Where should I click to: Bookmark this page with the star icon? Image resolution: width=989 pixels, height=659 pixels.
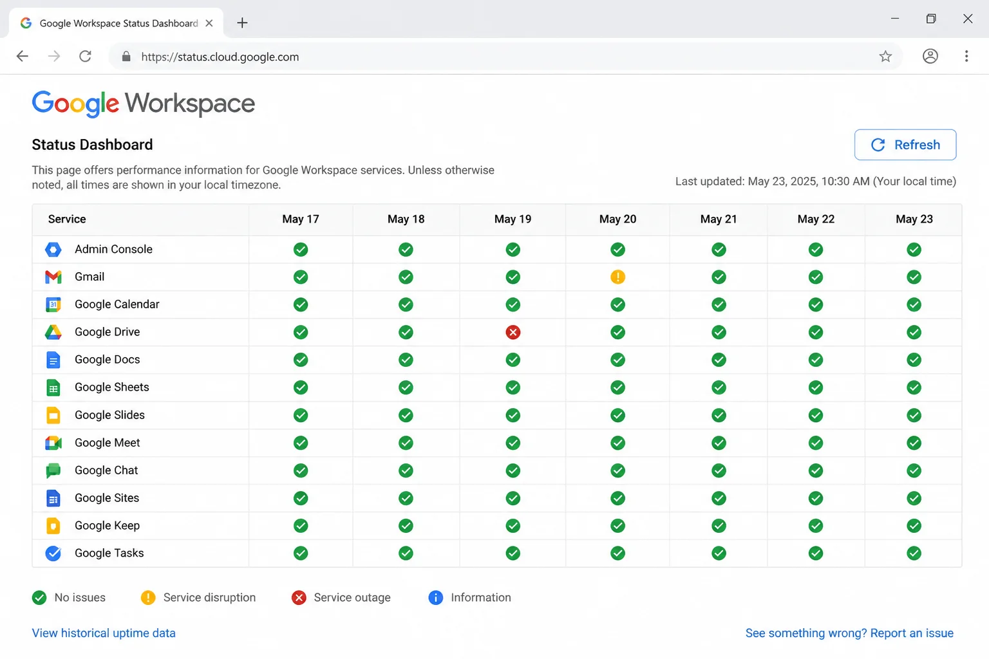point(885,57)
